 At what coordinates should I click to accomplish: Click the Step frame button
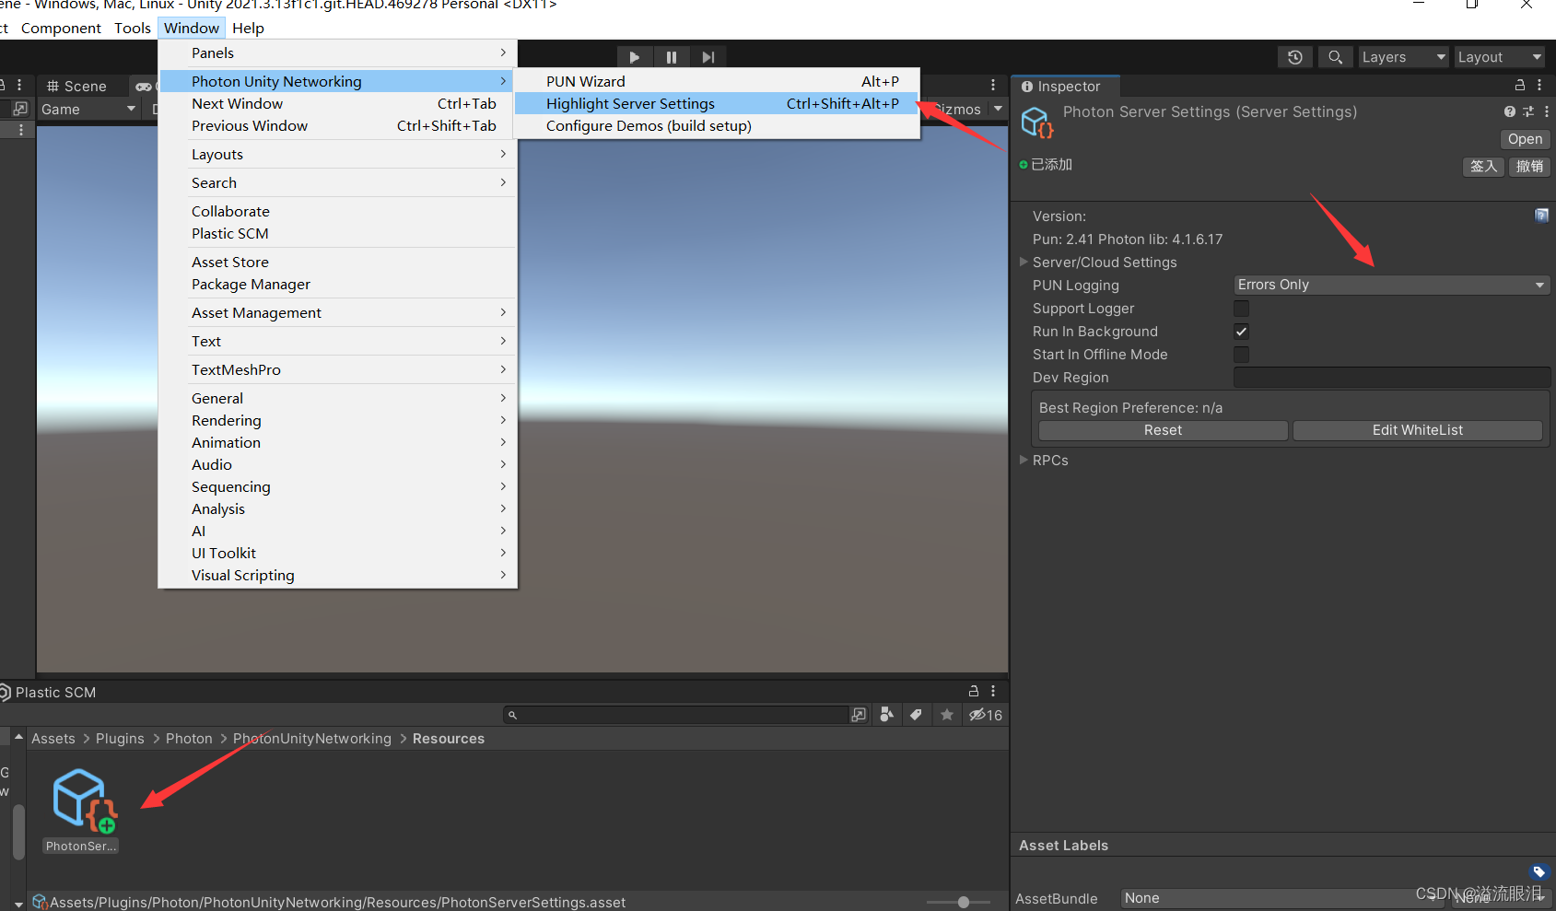pos(708,57)
